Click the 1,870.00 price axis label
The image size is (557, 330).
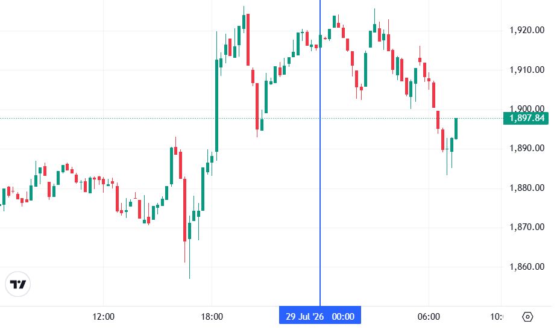tap(527, 227)
